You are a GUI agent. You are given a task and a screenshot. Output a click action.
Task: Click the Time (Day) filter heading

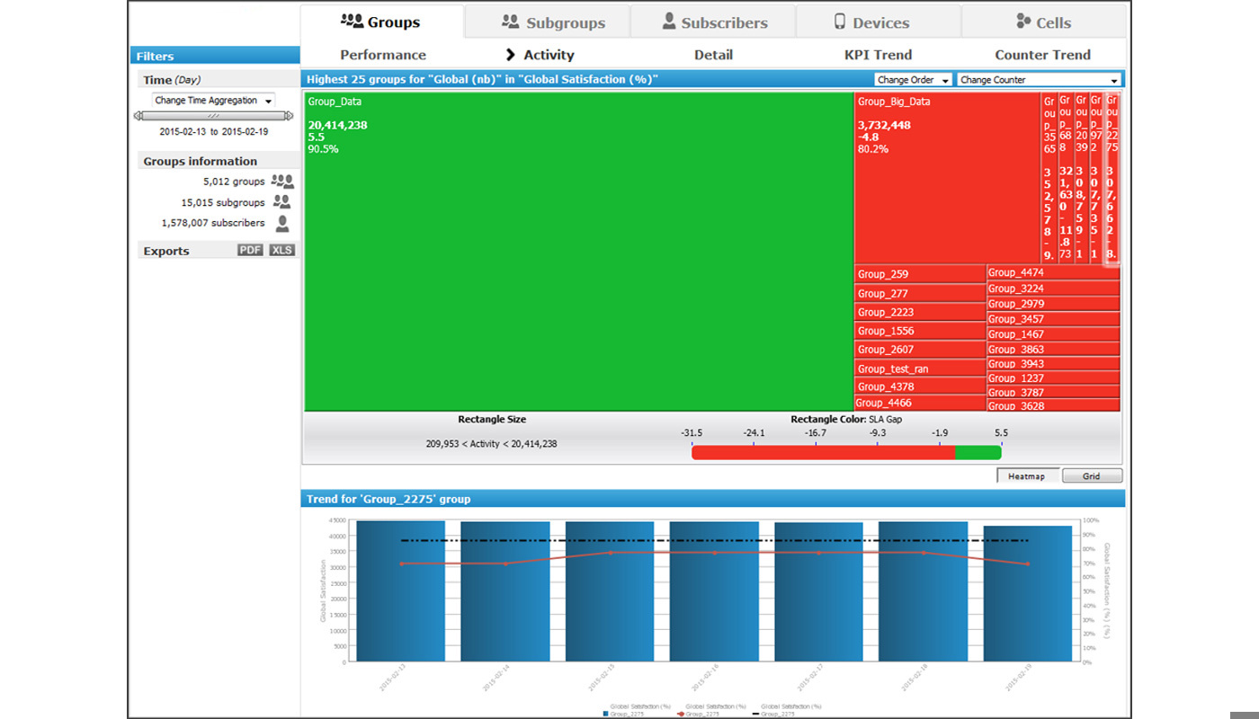(172, 80)
